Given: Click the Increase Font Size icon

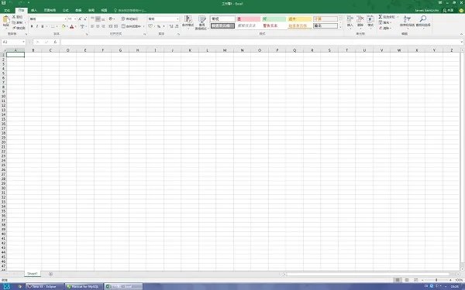Looking at the screenshot, I should pyautogui.click(x=80, y=19).
